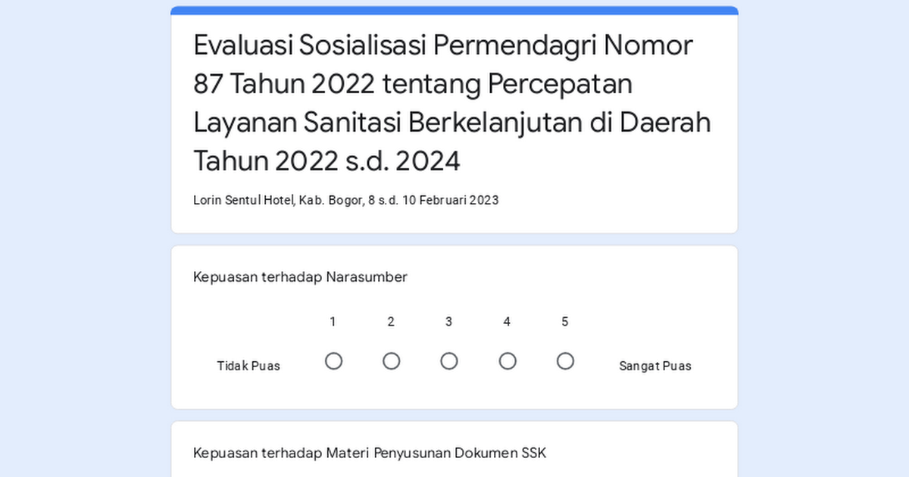Click the "Kepuasan terhadap Narasumber" question title
Screen dimensions: 909x477
tap(300, 277)
